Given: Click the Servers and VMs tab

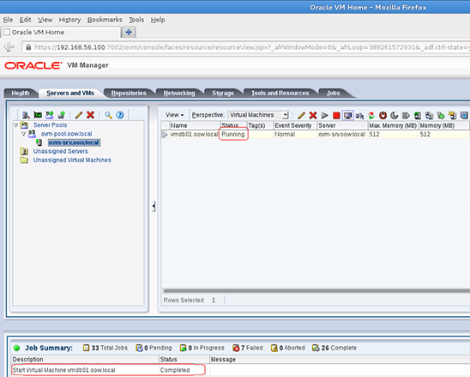Looking at the screenshot, I should pos(70,93).
